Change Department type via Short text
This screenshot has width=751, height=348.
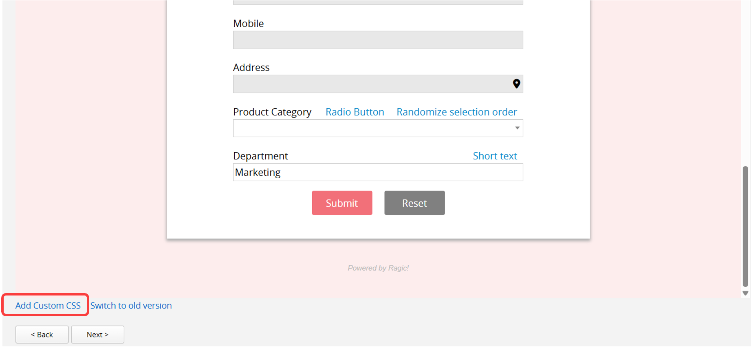coord(495,156)
